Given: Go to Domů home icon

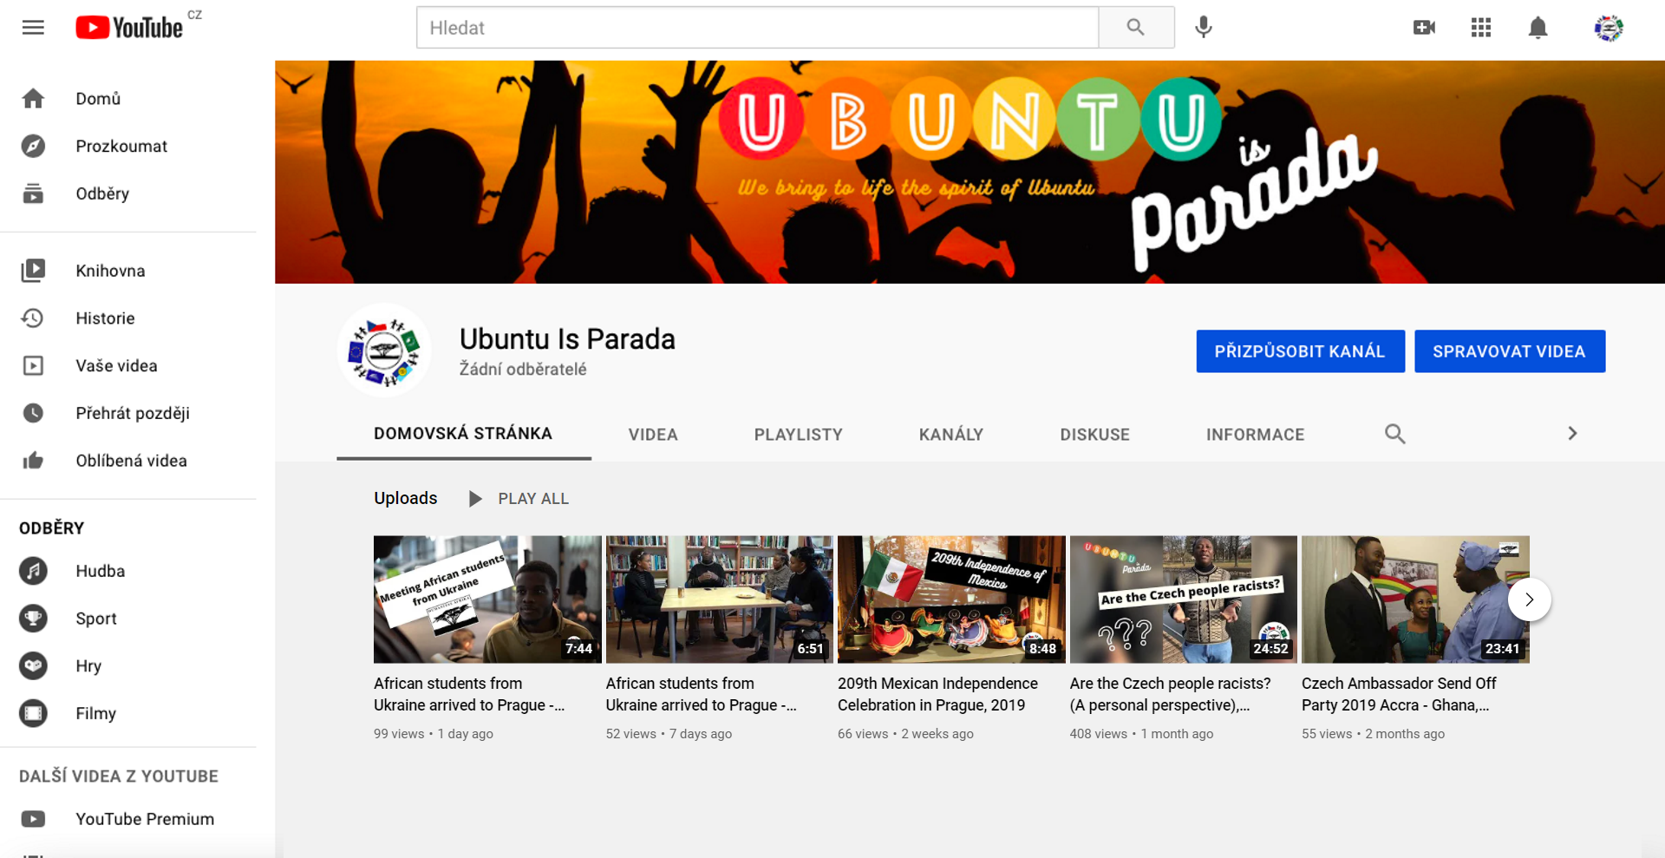Looking at the screenshot, I should point(33,99).
